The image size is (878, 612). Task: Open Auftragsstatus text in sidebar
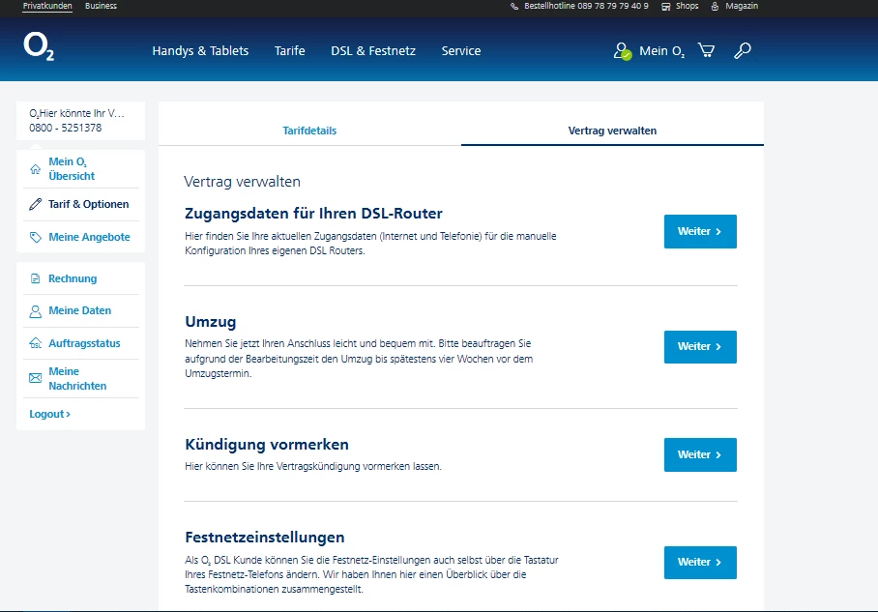pos(84,343)
